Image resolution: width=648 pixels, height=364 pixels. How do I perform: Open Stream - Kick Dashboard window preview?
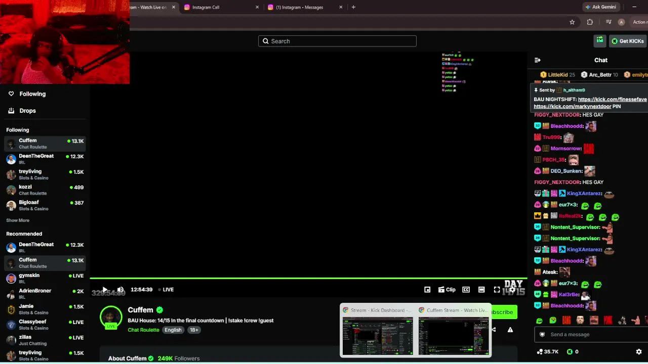378,331
